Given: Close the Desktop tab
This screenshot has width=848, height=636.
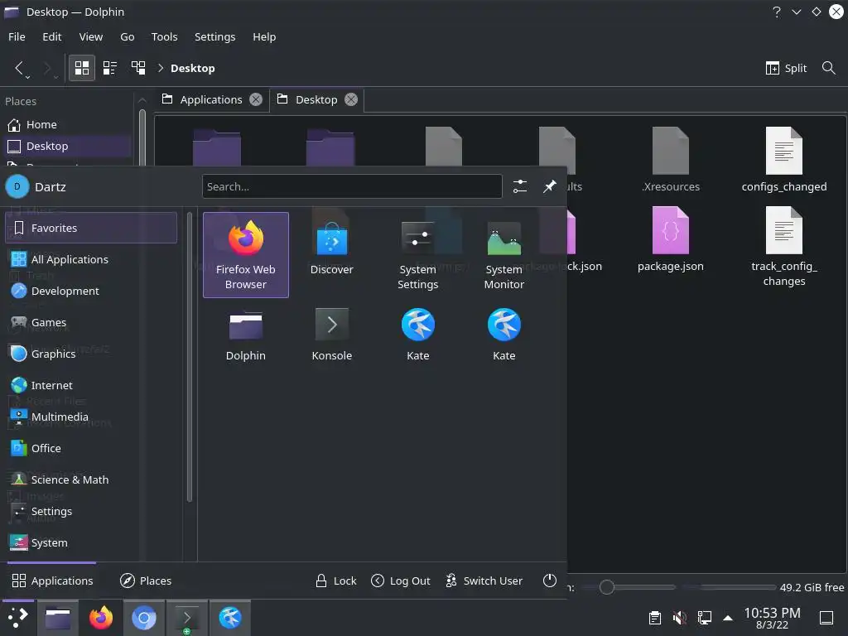Looking at the screenshot, I should tap(351, 99).
